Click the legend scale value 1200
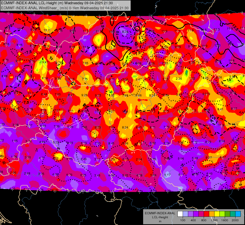Screen dimensions: 245x225 pyautogui.click(x=214, y=220)
